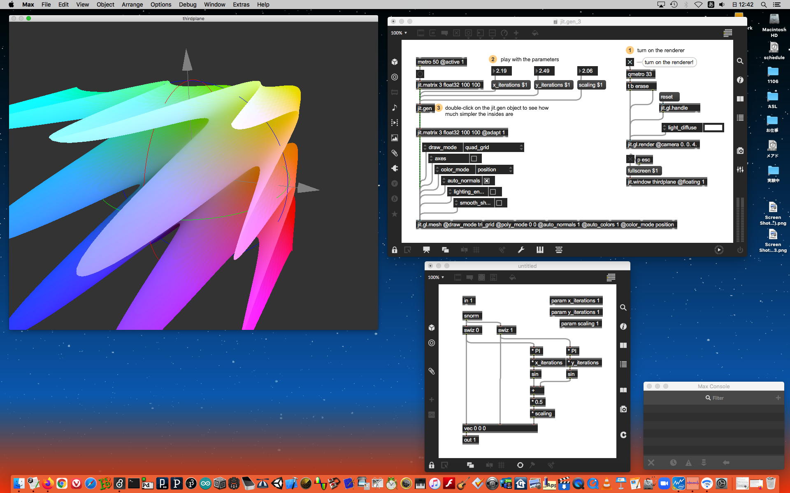The width and height of the screenshot is (790, 493).
Task: Enable the lighting_en checkbox
Action: click(493, 192)
